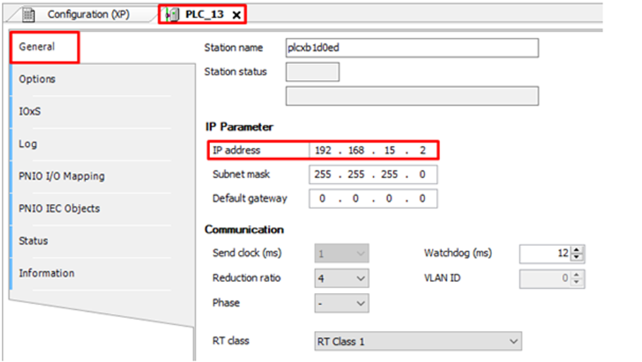The image size is (642, 362).
Task: Increase the Watchdog value with up arrow
Action: [x=577, y=250]
